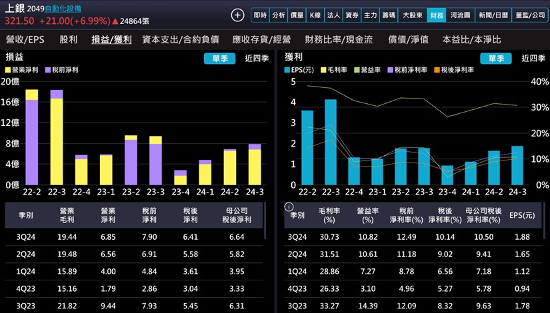Switch 獲利 panel to 近四季

tap(531, 59)
